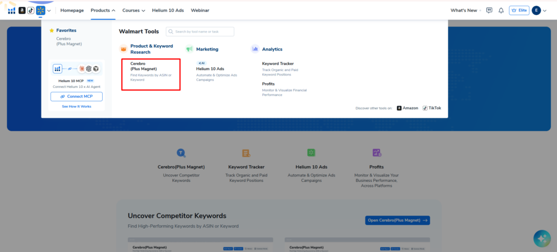This screenshot has width=557, height=252.
Task: Click the Helium 10 Ads tool icon
Action: [x=312, y=153]
